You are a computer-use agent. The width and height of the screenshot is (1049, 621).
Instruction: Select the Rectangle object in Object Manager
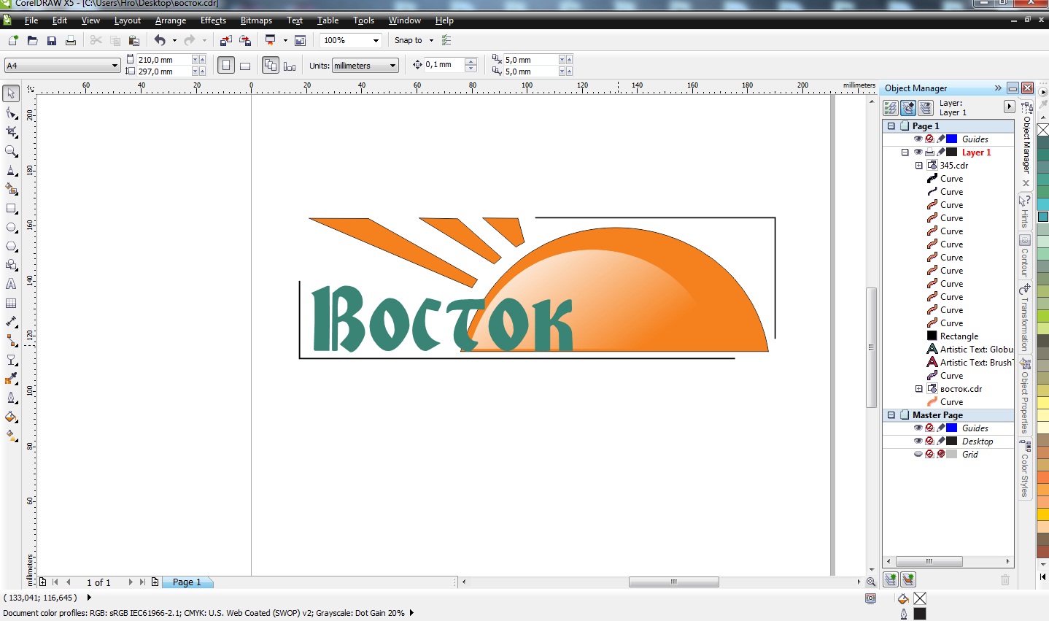[x=959, y=336]
